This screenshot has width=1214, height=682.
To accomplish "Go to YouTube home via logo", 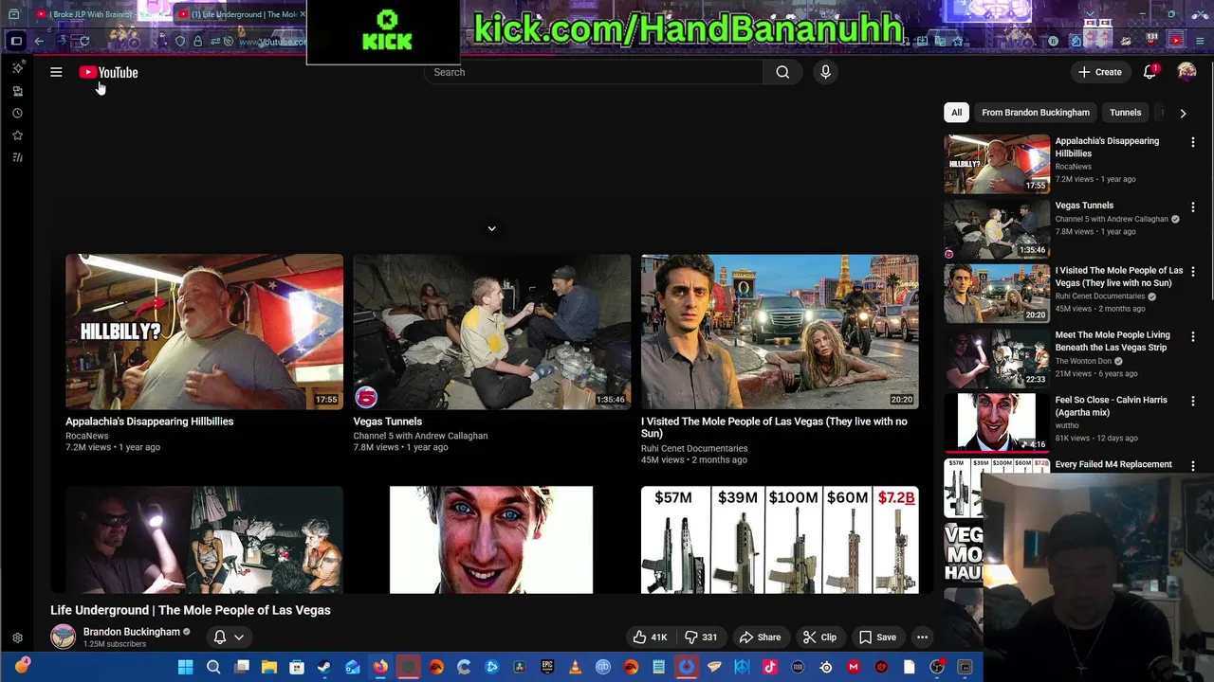I will tap(108, 72).
